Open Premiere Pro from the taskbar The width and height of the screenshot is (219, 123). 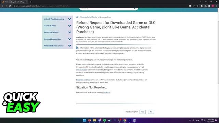[x=129, y=120]
